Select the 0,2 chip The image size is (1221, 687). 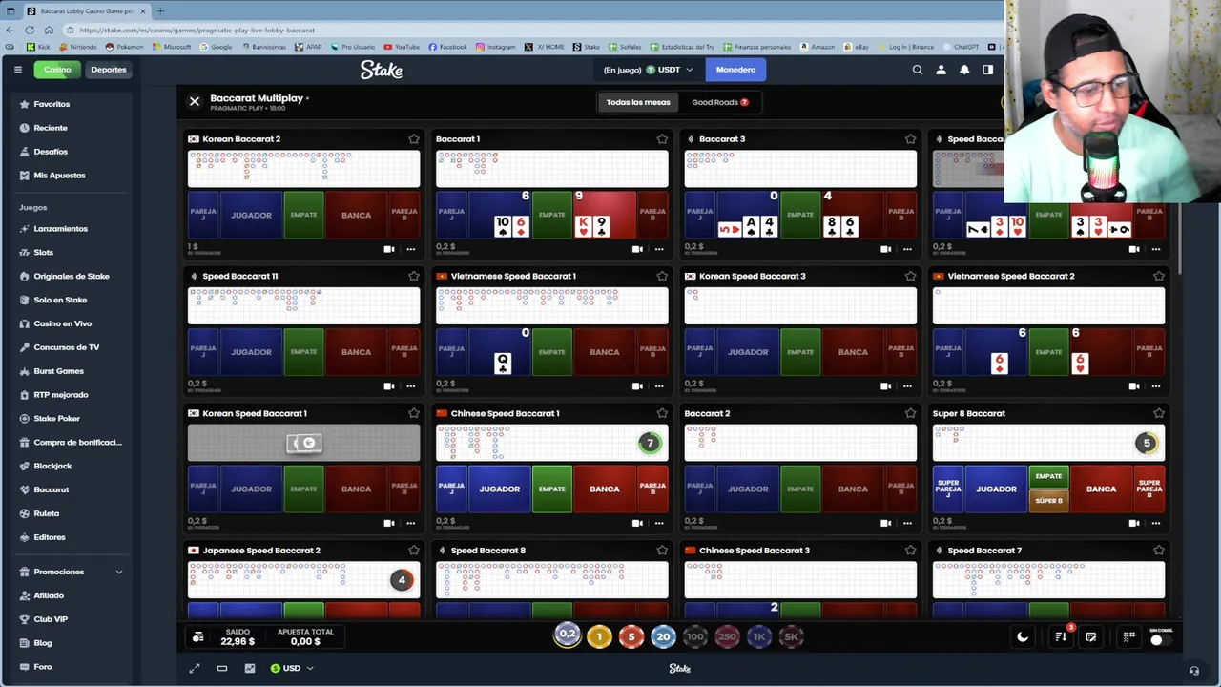click(568, 635)
